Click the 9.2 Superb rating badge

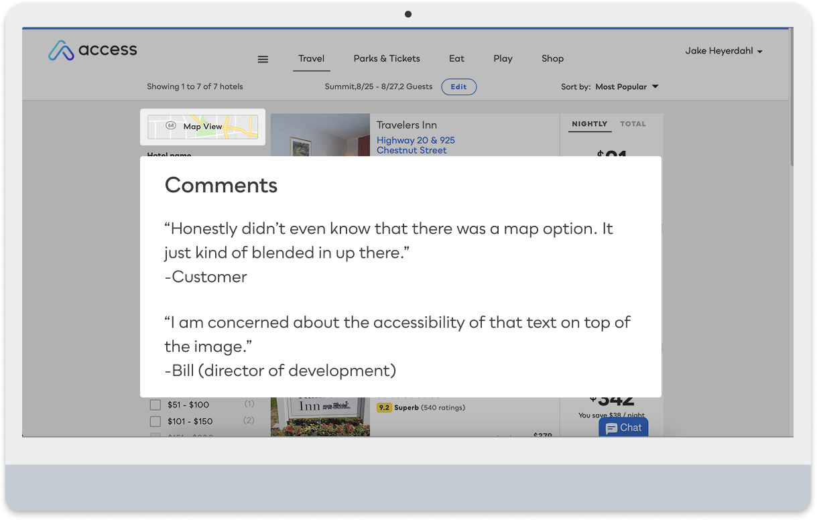(385, 407)
